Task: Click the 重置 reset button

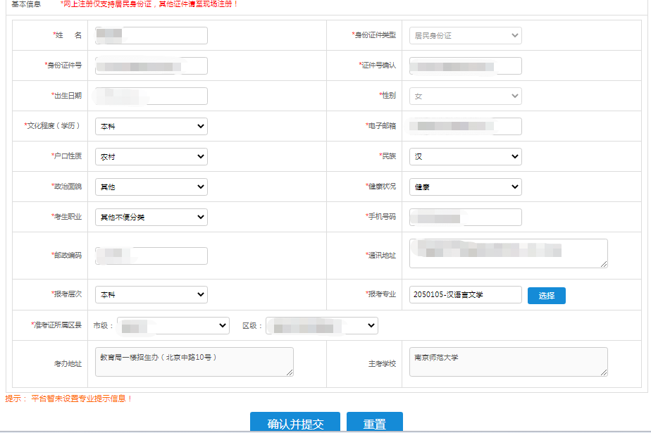Action: tap(374, 422)
